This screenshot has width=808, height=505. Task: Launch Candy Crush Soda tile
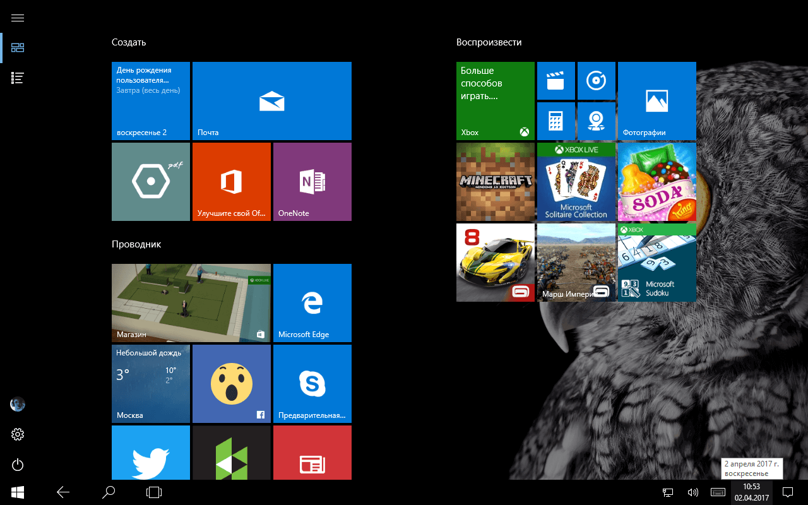[x=657, y=182]
